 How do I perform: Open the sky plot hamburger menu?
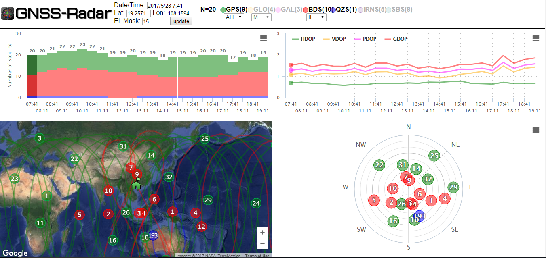coord(536,130)
